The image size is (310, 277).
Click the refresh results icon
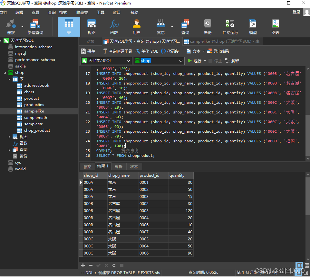click(114, 265)
